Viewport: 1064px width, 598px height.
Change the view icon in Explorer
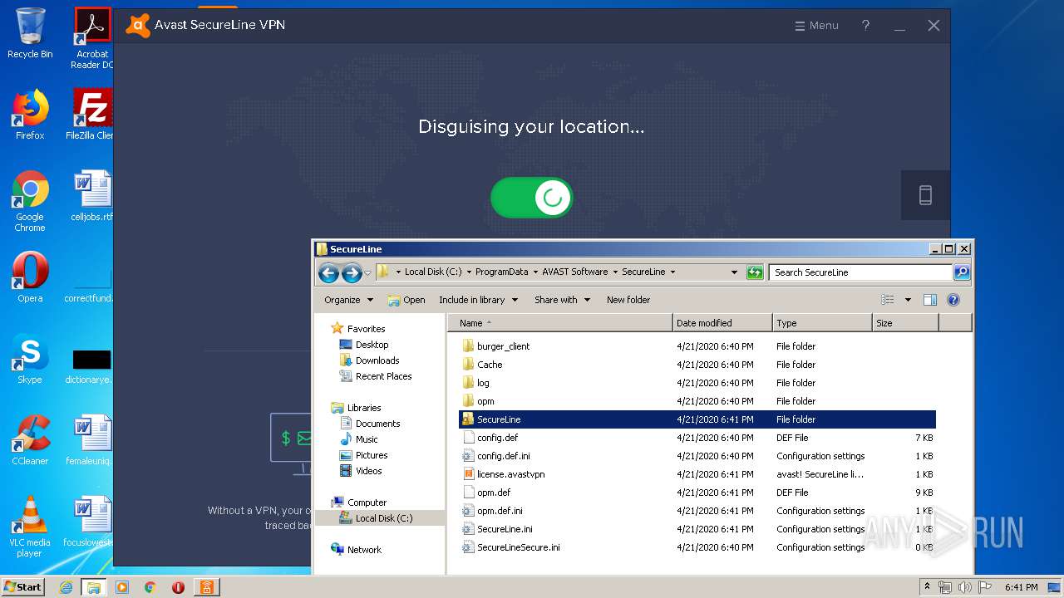point(888,300)
